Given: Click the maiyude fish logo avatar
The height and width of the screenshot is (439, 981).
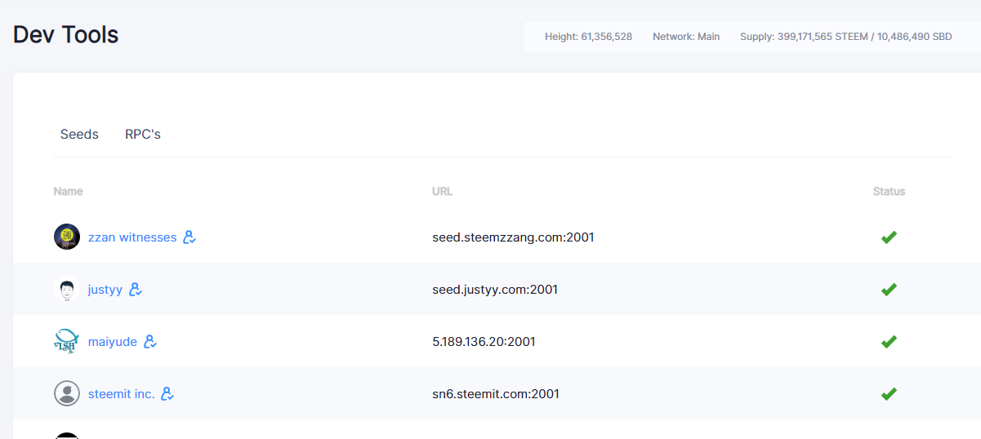Looking at the screenshot, I should pos(67,341).
